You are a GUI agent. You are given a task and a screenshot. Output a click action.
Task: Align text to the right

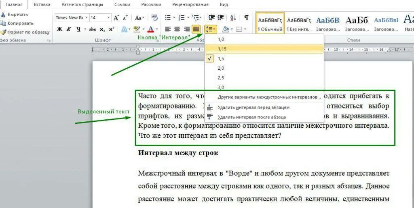click(187, 29)
